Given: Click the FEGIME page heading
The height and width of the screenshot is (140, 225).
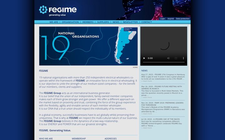Looking at the screenshot, I should [43, 71].
